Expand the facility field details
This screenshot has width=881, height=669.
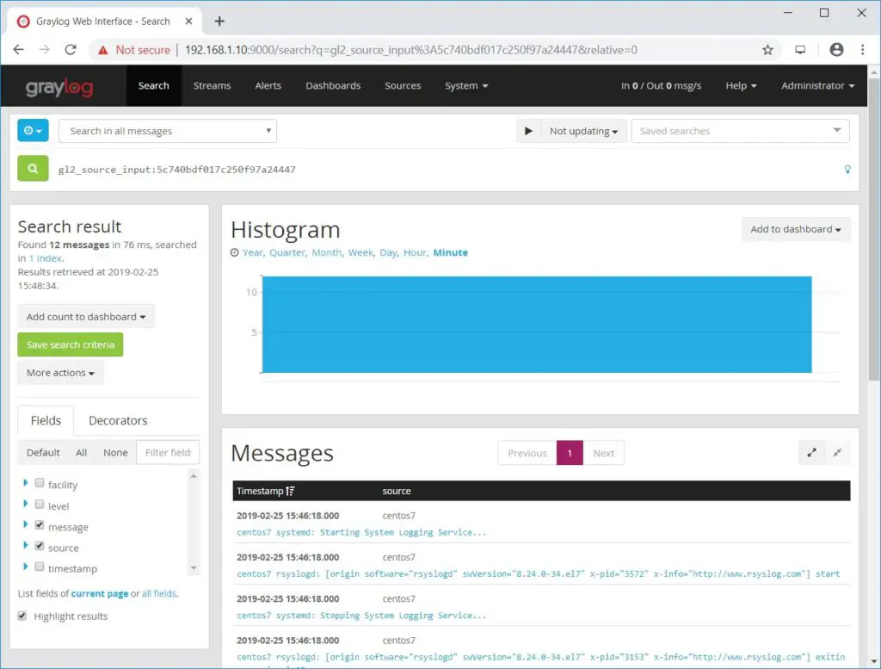tap(25, 483)
